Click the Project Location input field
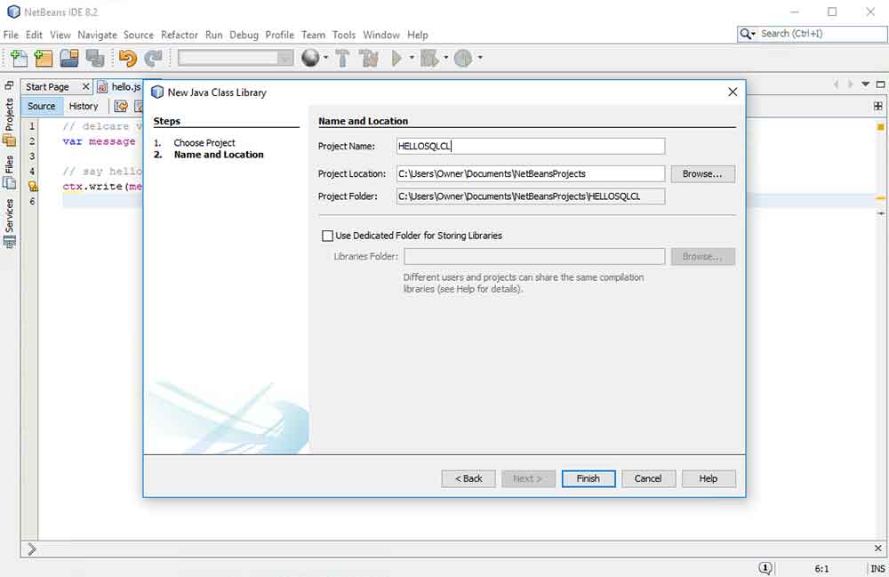This screenshot has height=577, width=889. click(x=531, y=174)
